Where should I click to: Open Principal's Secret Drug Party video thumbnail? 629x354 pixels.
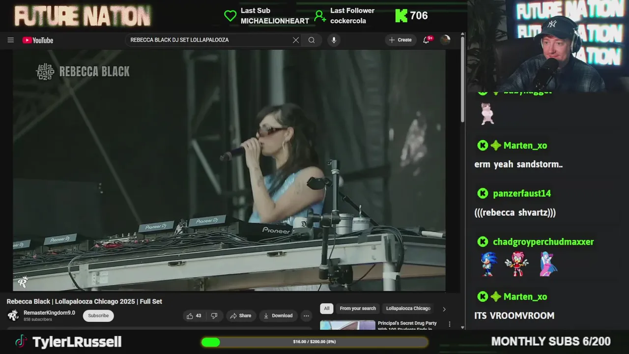(x=347, y=325)
